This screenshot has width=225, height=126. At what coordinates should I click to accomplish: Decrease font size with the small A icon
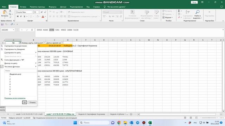point(45,12)
